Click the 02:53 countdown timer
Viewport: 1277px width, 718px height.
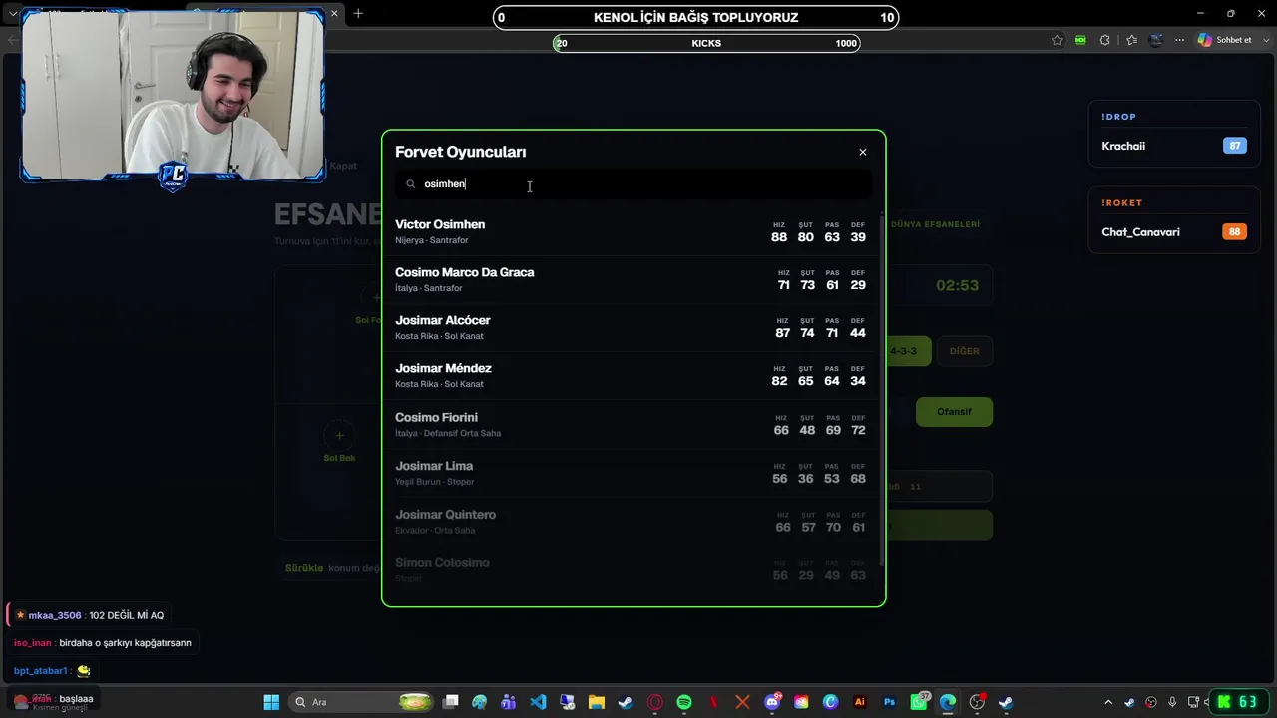pos(957,285)
